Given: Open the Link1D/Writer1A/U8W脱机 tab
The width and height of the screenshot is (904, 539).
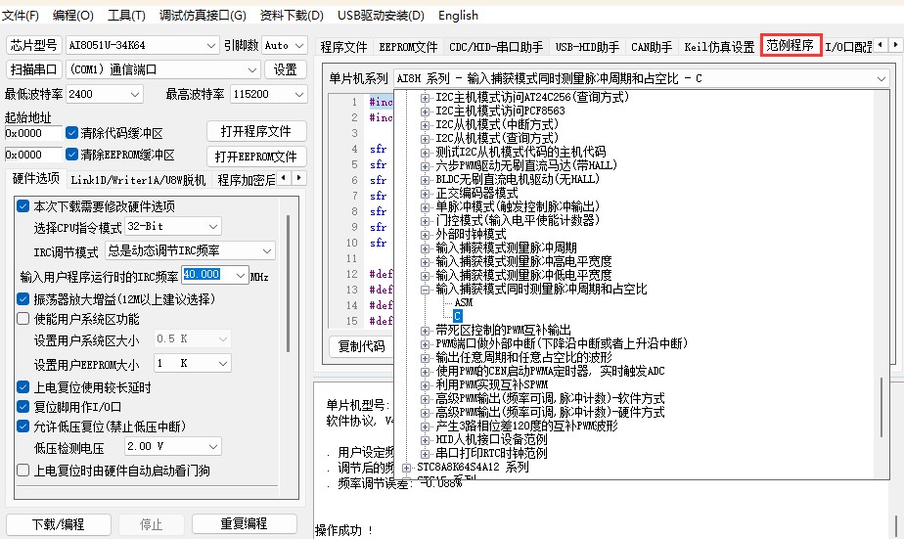Looking at the screenshot, I should pyautogui.click(x=138, y=180).
